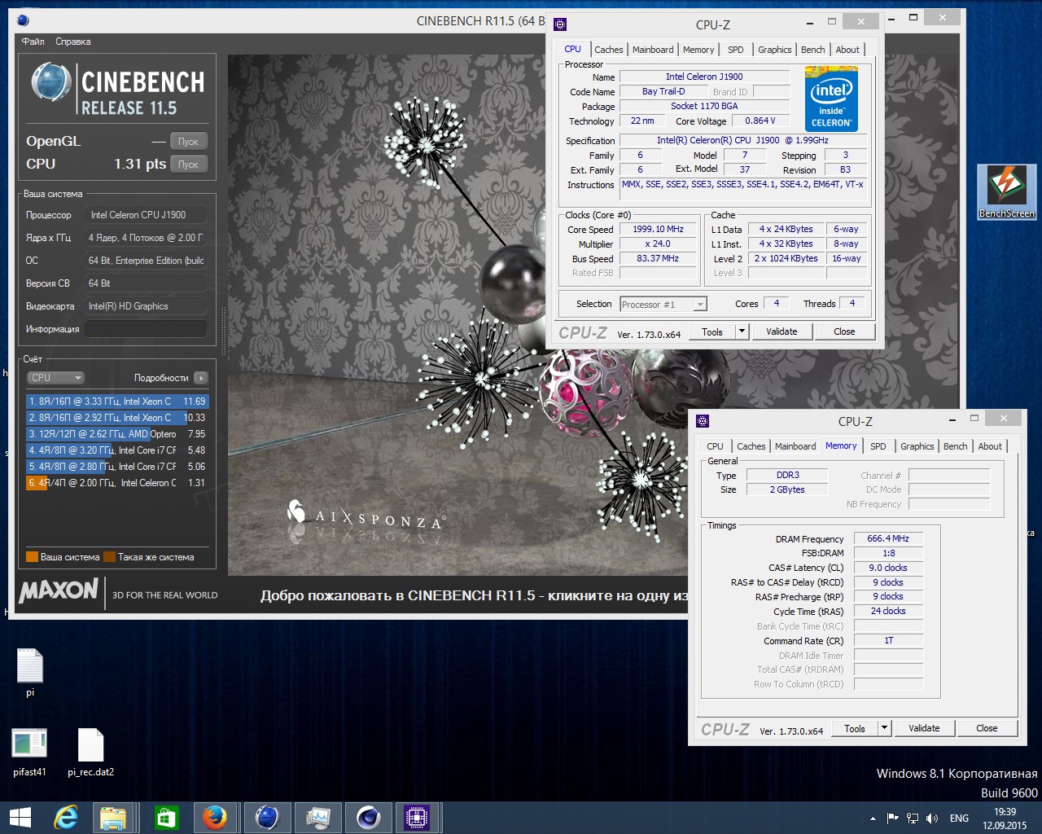Open the network tray icon
The height and width of the screenshot is (834, 1042).
[x=913, y=818]
